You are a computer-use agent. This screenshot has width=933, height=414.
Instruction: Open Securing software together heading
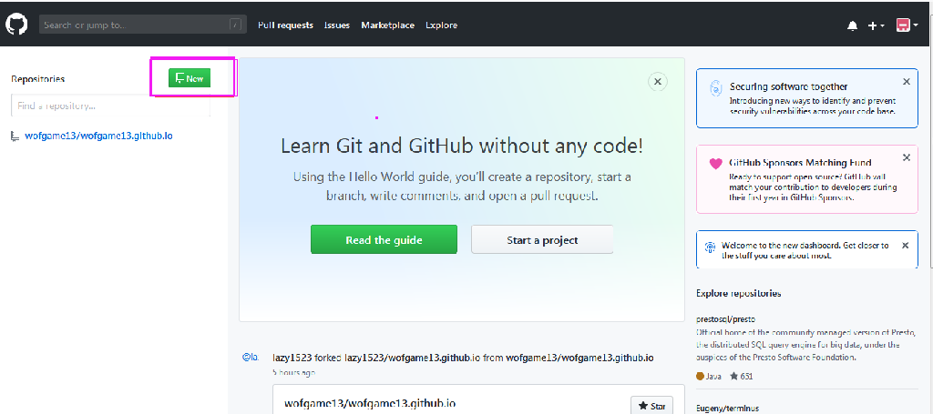788,86
